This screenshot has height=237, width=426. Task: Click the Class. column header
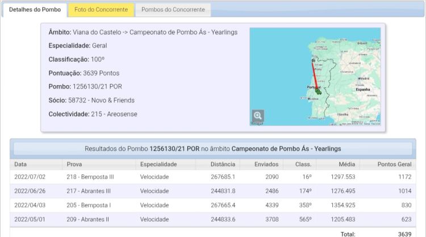click(x=303, y=164)
